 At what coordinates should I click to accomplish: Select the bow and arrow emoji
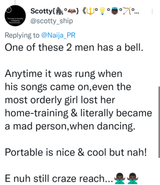tap(127, 11)
